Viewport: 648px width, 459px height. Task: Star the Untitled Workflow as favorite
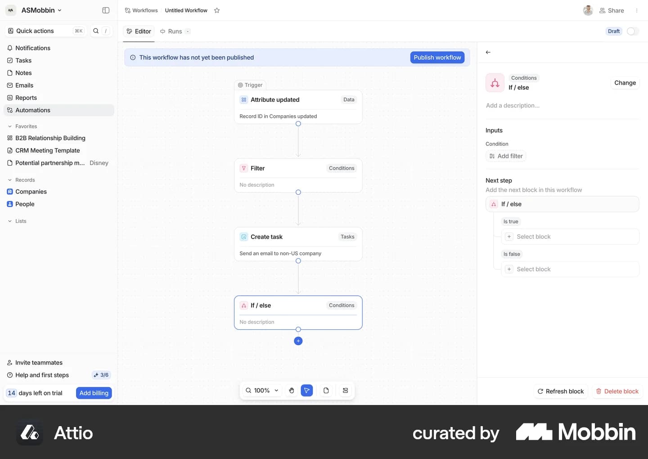coord(217,10)
